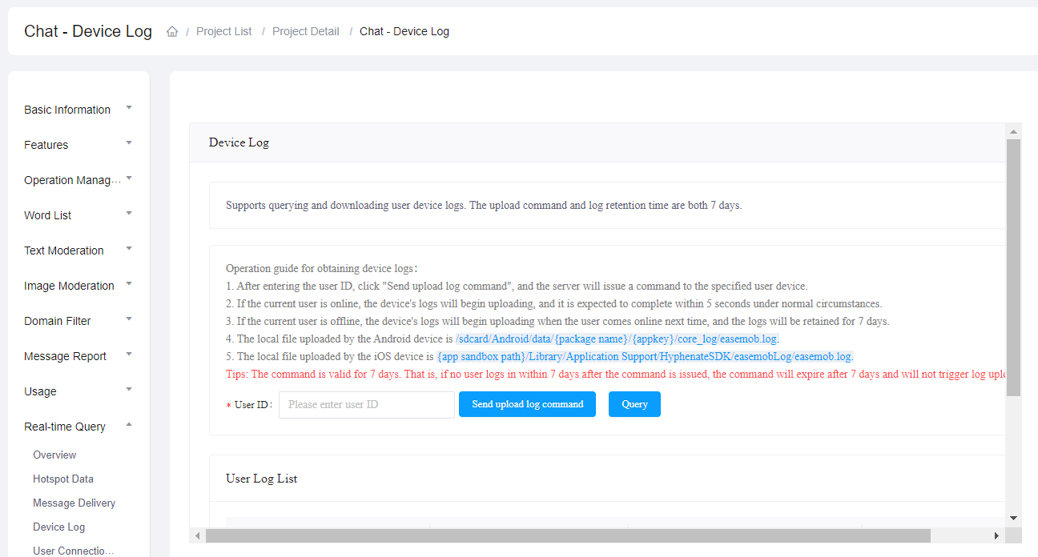
Task: Click the horizontal scrollbar thumb
Action: 568,535
